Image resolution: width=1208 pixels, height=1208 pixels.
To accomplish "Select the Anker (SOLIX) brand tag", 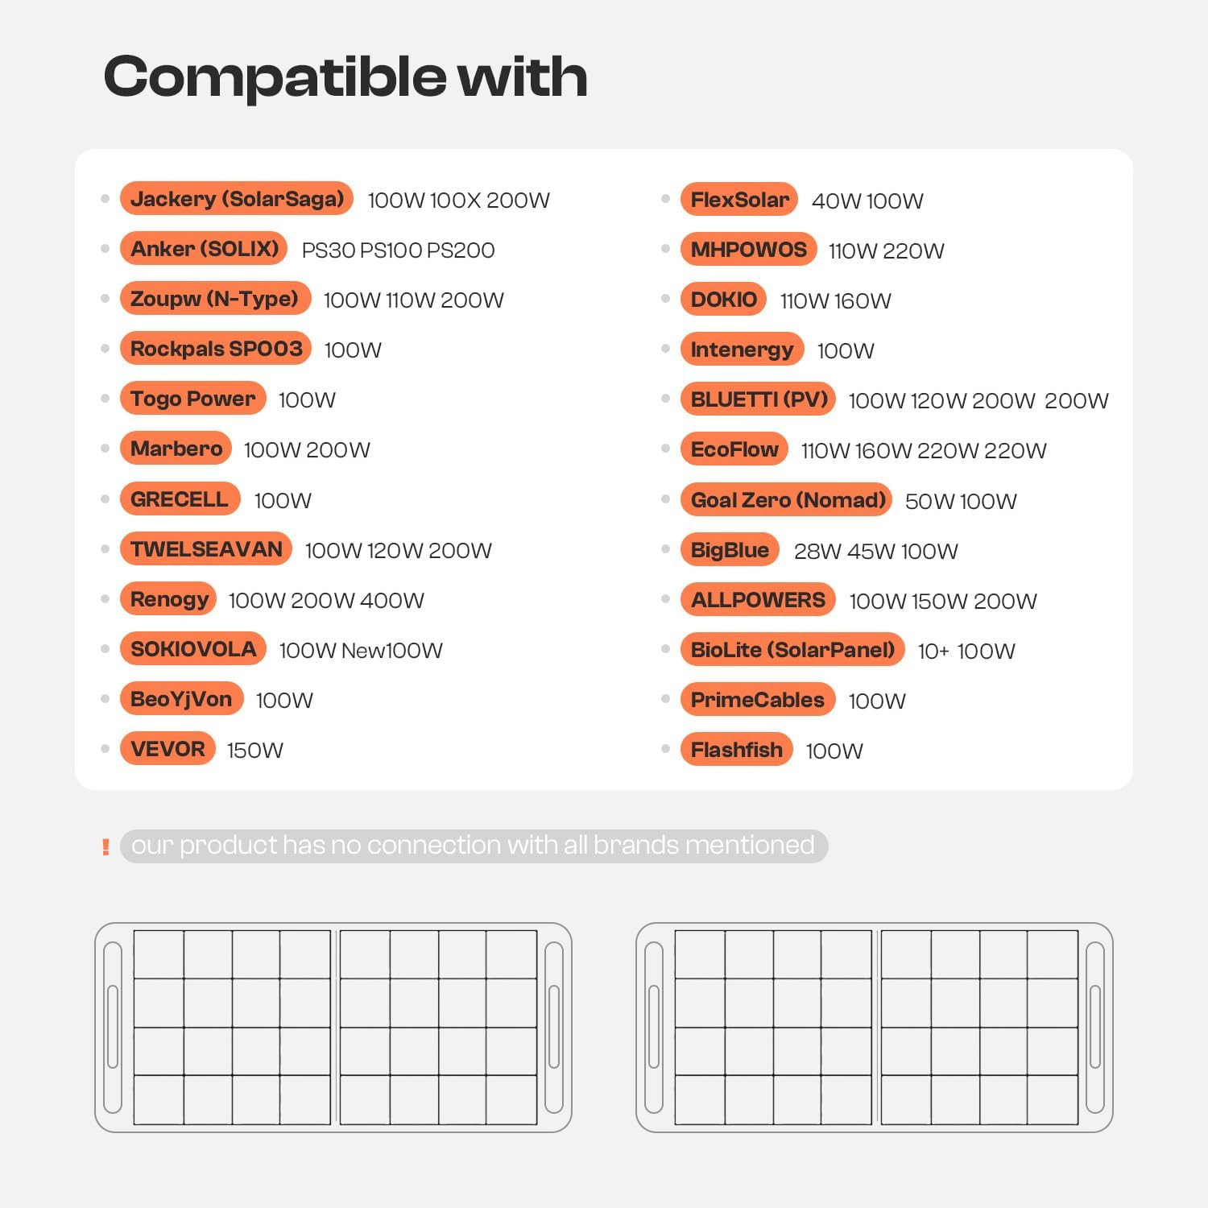I will click(x=204, y=249).
